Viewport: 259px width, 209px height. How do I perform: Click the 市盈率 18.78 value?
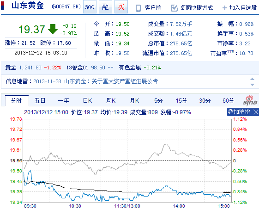coord(246,53)
